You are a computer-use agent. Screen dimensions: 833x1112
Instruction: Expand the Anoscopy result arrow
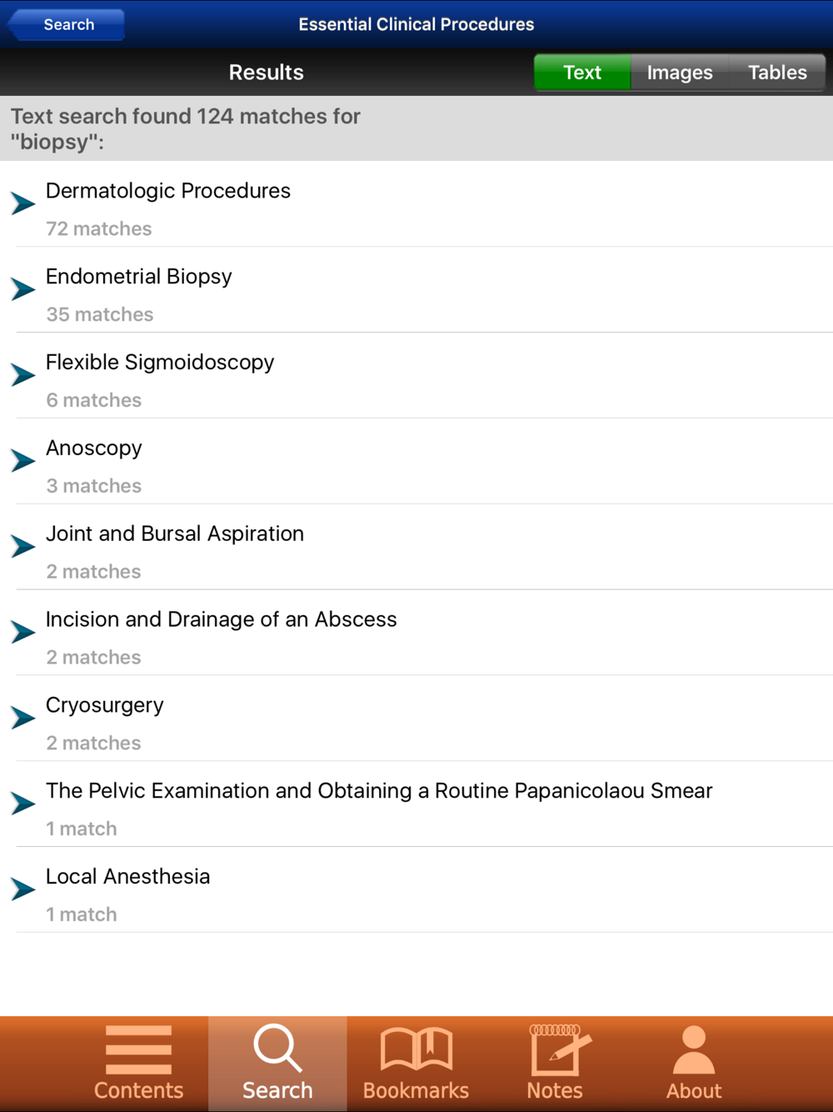[x=23, y=461]
